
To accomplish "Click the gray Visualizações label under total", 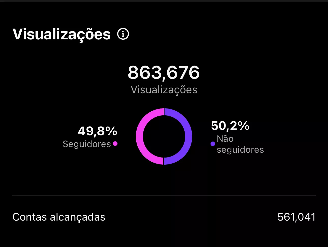I will pyautogui.click(x=164, y=90).
